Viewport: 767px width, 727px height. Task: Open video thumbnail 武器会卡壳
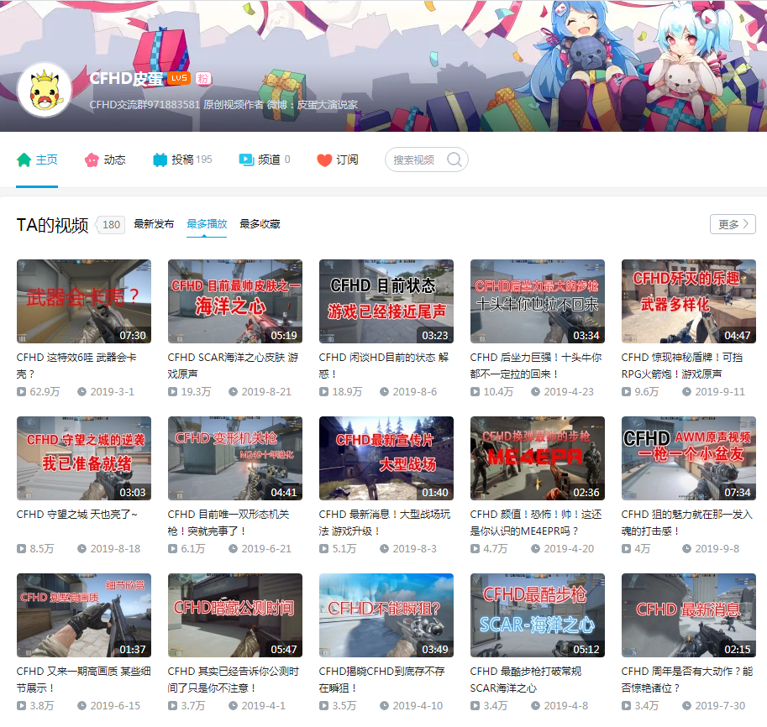(84, 301)
